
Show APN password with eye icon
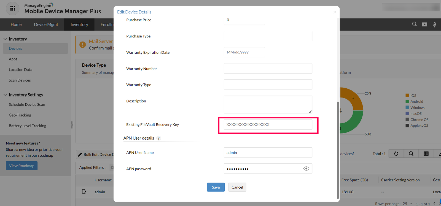[x=306, y=169]
